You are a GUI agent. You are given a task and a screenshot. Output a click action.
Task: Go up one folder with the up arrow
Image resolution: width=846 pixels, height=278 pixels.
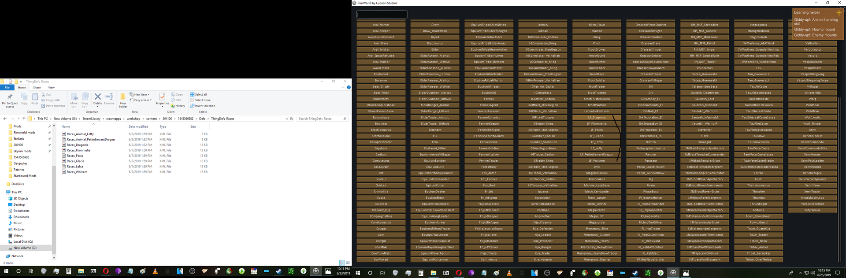(24, 119)
